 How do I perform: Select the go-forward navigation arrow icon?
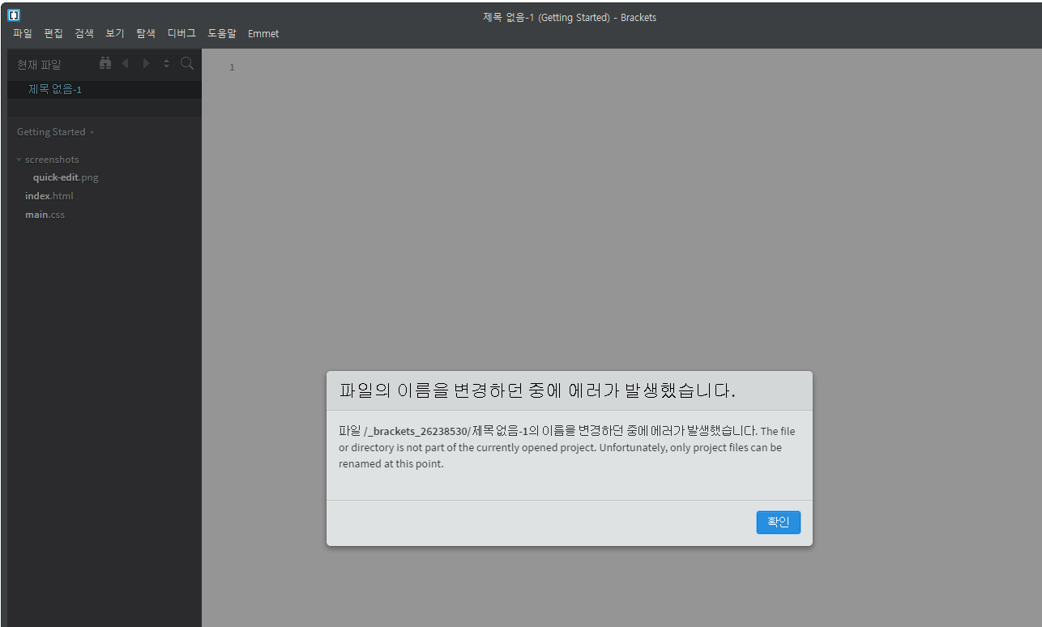point(146,62)
